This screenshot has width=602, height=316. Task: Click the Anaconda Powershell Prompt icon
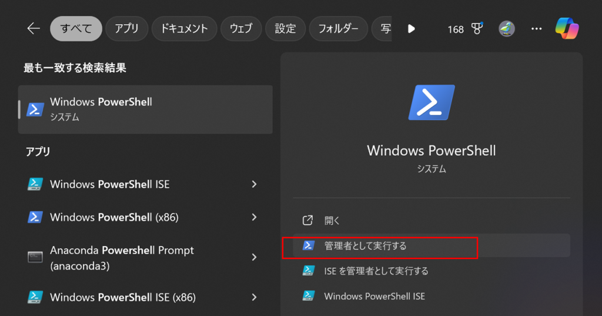tap(35, 258)
